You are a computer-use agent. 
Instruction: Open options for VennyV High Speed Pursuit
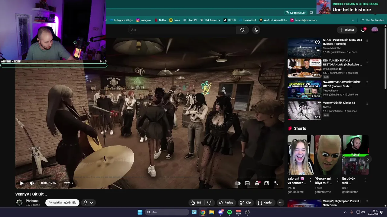click(x=367, y=202)
